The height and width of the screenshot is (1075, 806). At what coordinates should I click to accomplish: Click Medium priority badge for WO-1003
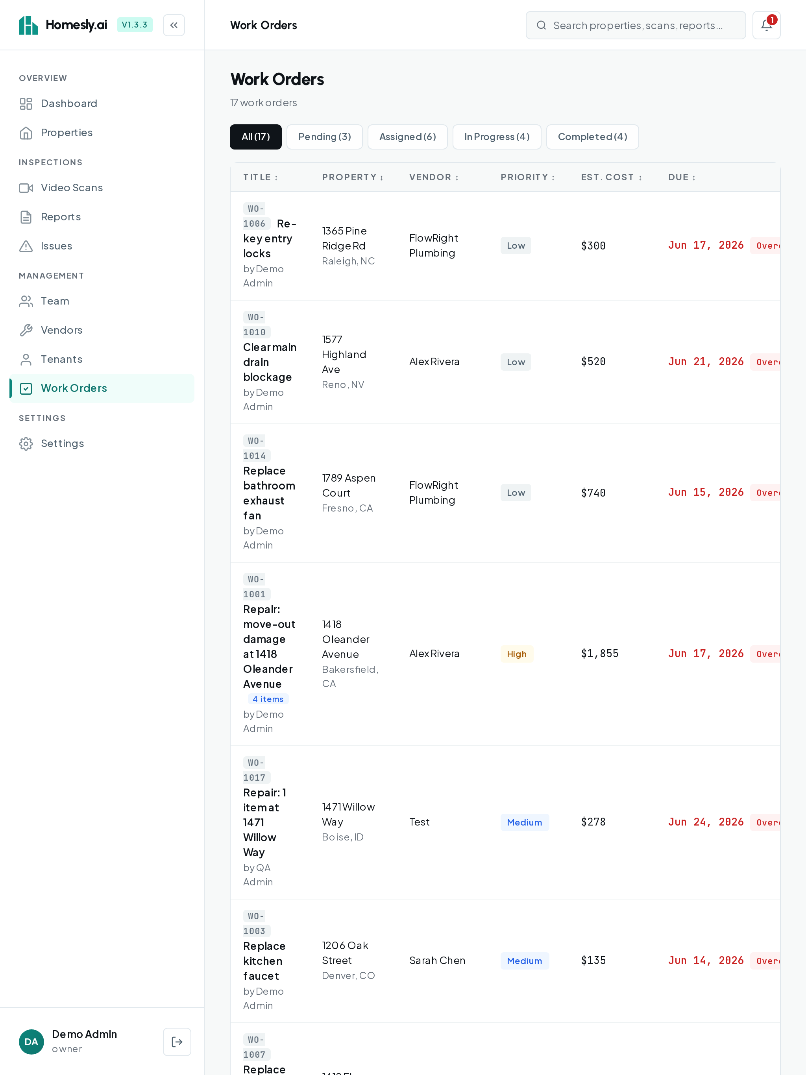[525, 961]
